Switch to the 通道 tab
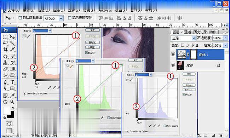 [188, 32]
